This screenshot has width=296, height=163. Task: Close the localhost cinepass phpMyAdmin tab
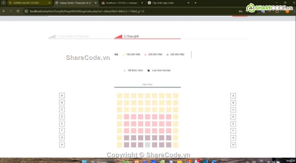coord(142,3)
